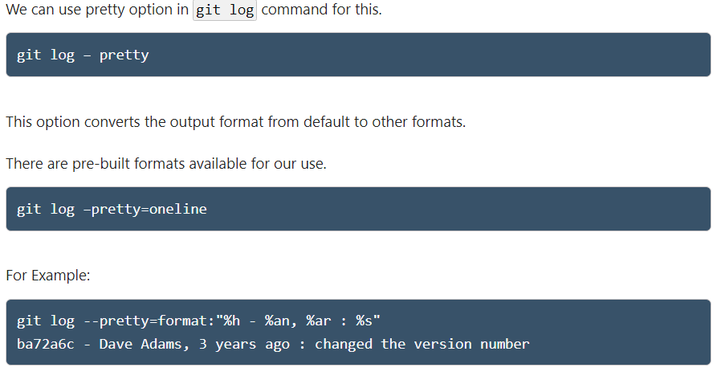The width and height of the screenshot is (721, 380).
Task: Click the 'For Example:' text
Action: tap(47, 276)
